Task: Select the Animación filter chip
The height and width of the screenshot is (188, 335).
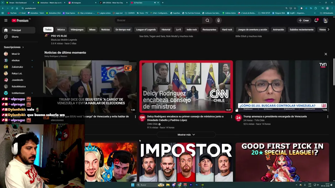Action: click(x=278, y=30)
